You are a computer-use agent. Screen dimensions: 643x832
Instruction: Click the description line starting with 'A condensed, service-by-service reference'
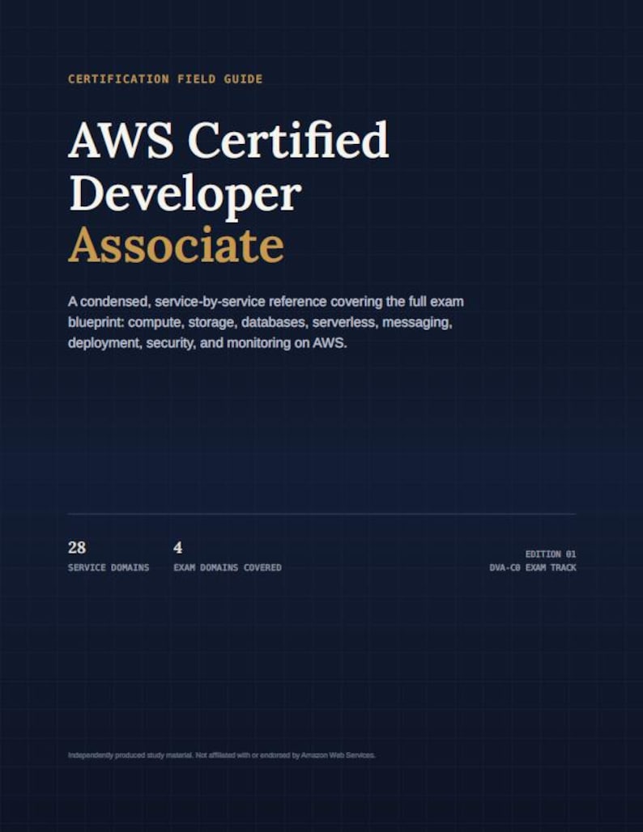[266, 301]
